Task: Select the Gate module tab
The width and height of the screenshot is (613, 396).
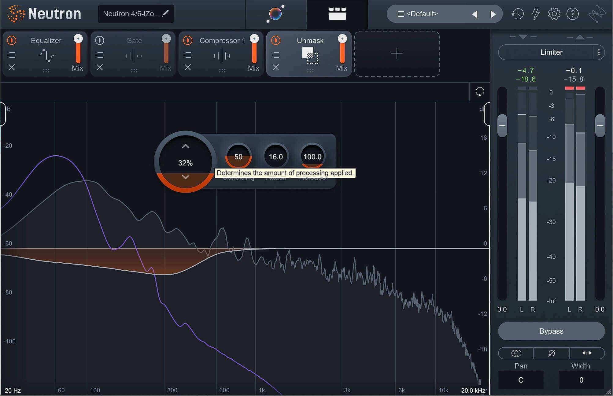Action: (x=133, y=54)
